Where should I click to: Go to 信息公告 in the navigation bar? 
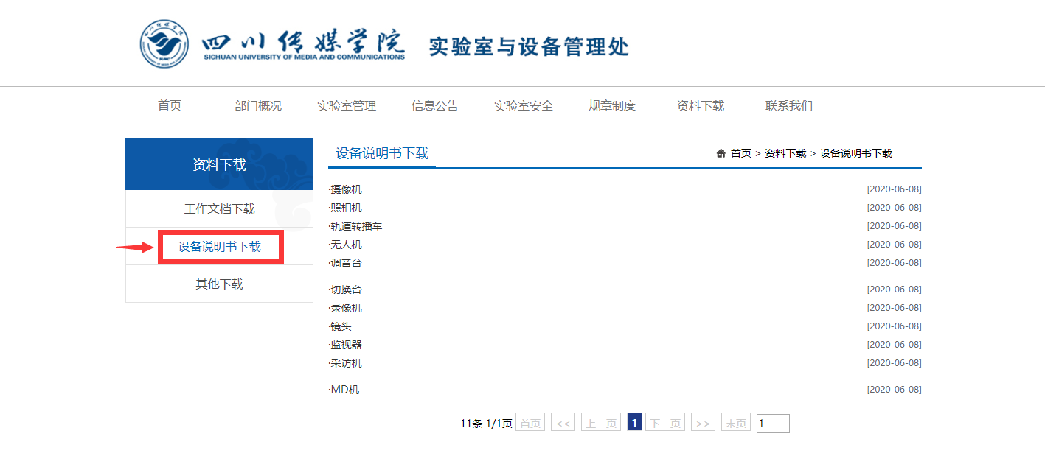click(435, 105)
